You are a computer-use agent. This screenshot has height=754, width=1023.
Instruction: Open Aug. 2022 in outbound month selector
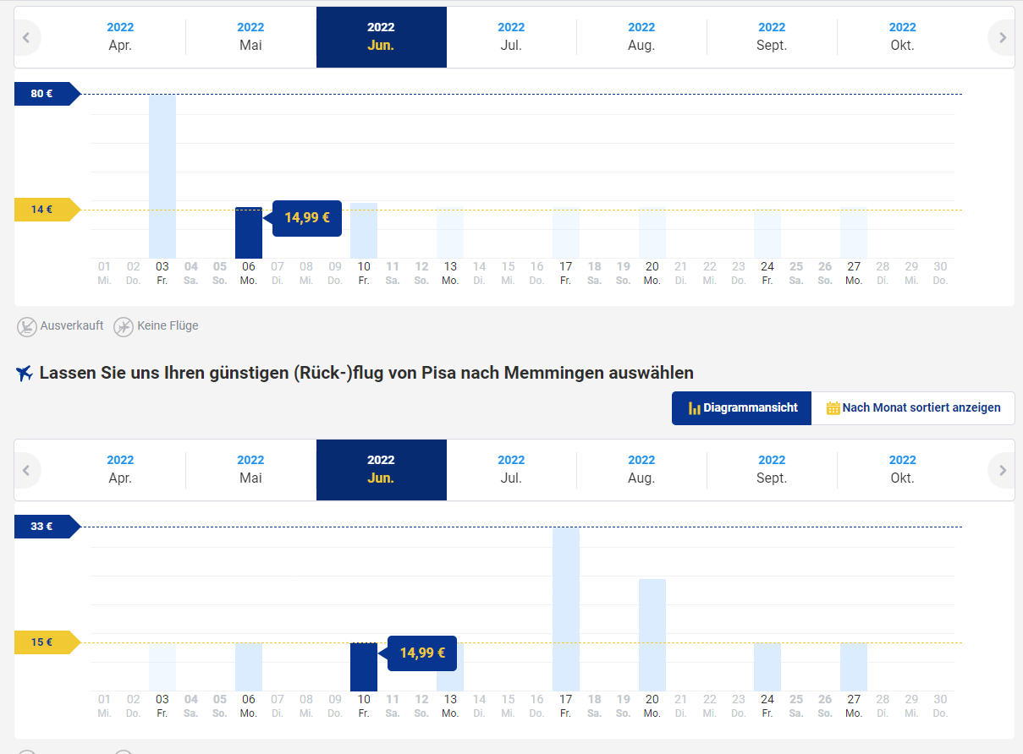[x=641, y=37]
